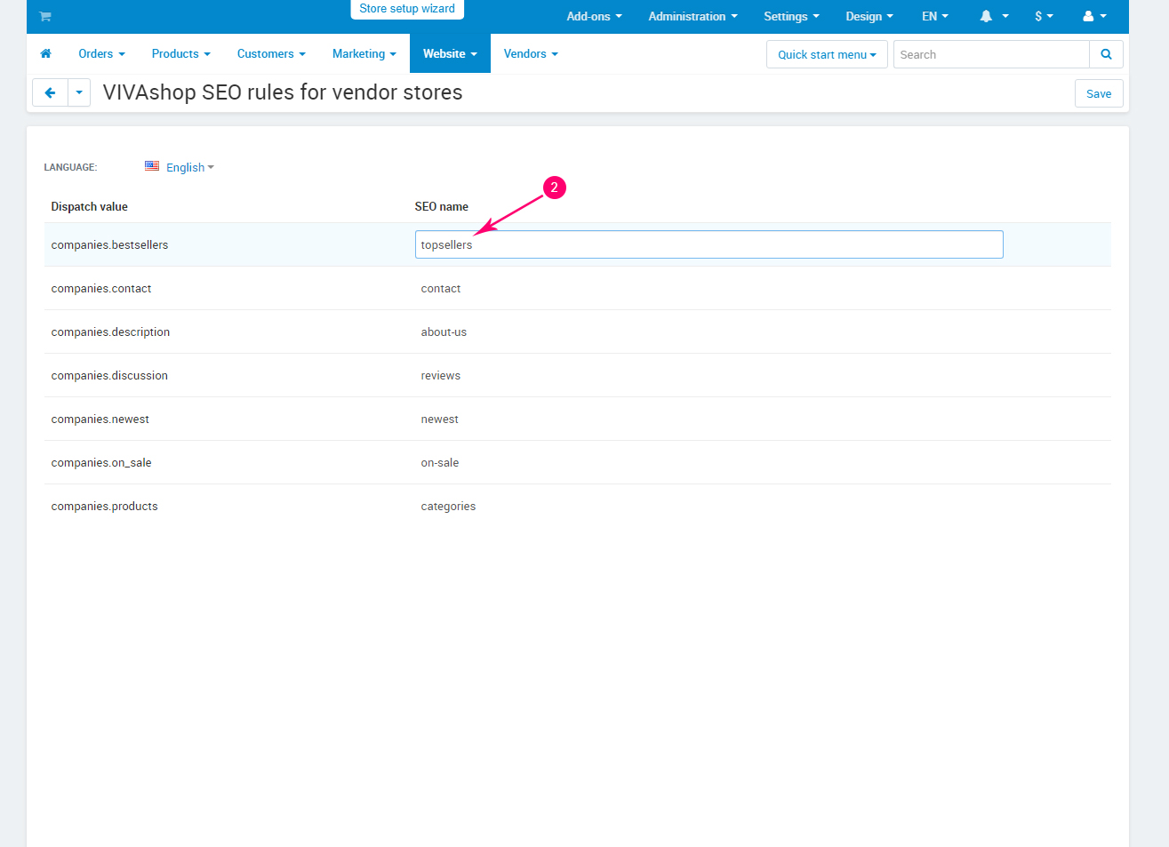Click the about-us SEO name value
This screenshot has height=847, width=1169.
point(444,332)
